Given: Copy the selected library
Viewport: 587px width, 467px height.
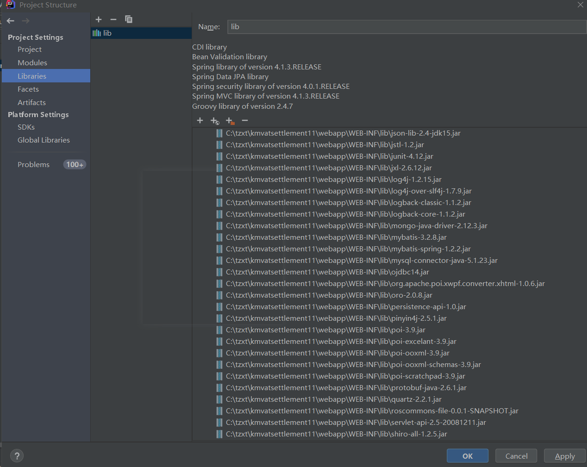Looking at the screenshot, I should coord(129,19).
